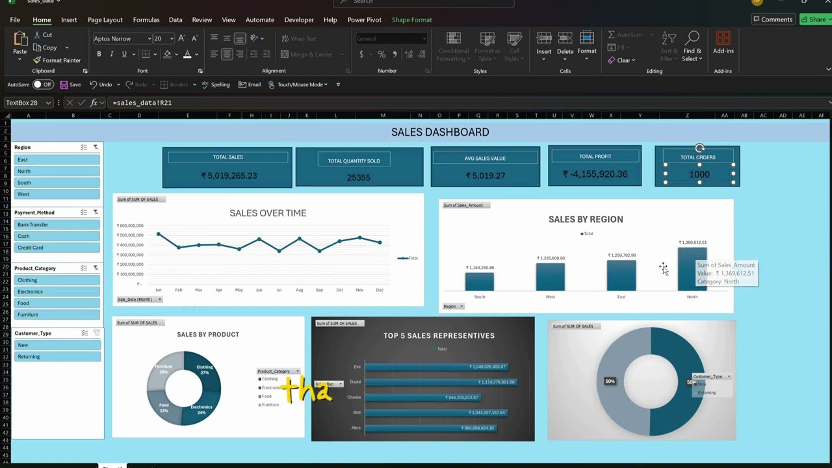Click the Paste clipboard icon
This screenshot has height=468, width=832.
[20, 40]
